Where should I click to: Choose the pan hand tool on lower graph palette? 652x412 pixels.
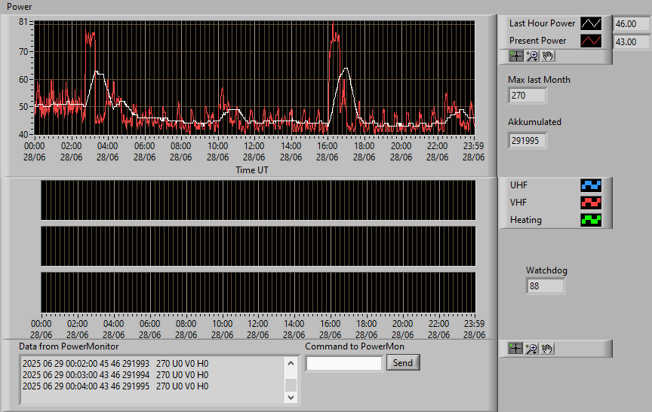click(x=547, y=349)
